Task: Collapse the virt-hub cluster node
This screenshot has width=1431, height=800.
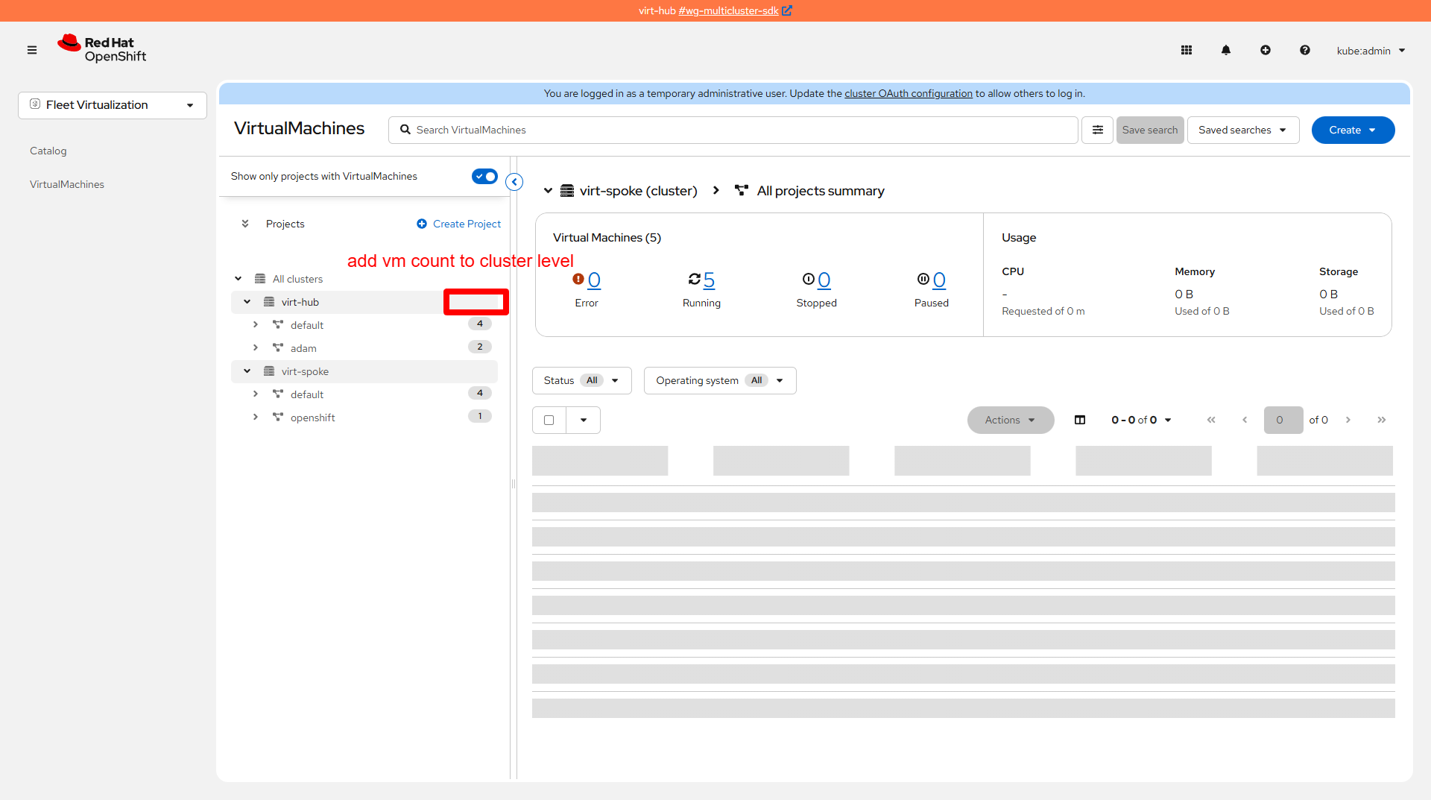Action: tap(247, 302)
